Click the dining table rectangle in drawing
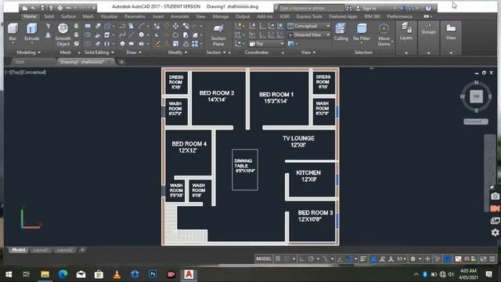This screenshot has width=501, height=282. coord(245,169)
